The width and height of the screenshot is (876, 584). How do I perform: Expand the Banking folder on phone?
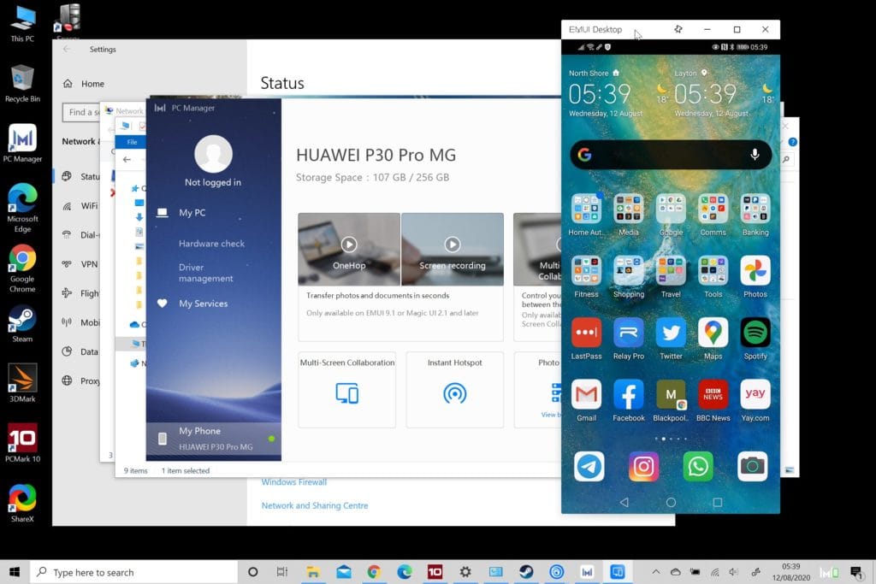point(755,209)
